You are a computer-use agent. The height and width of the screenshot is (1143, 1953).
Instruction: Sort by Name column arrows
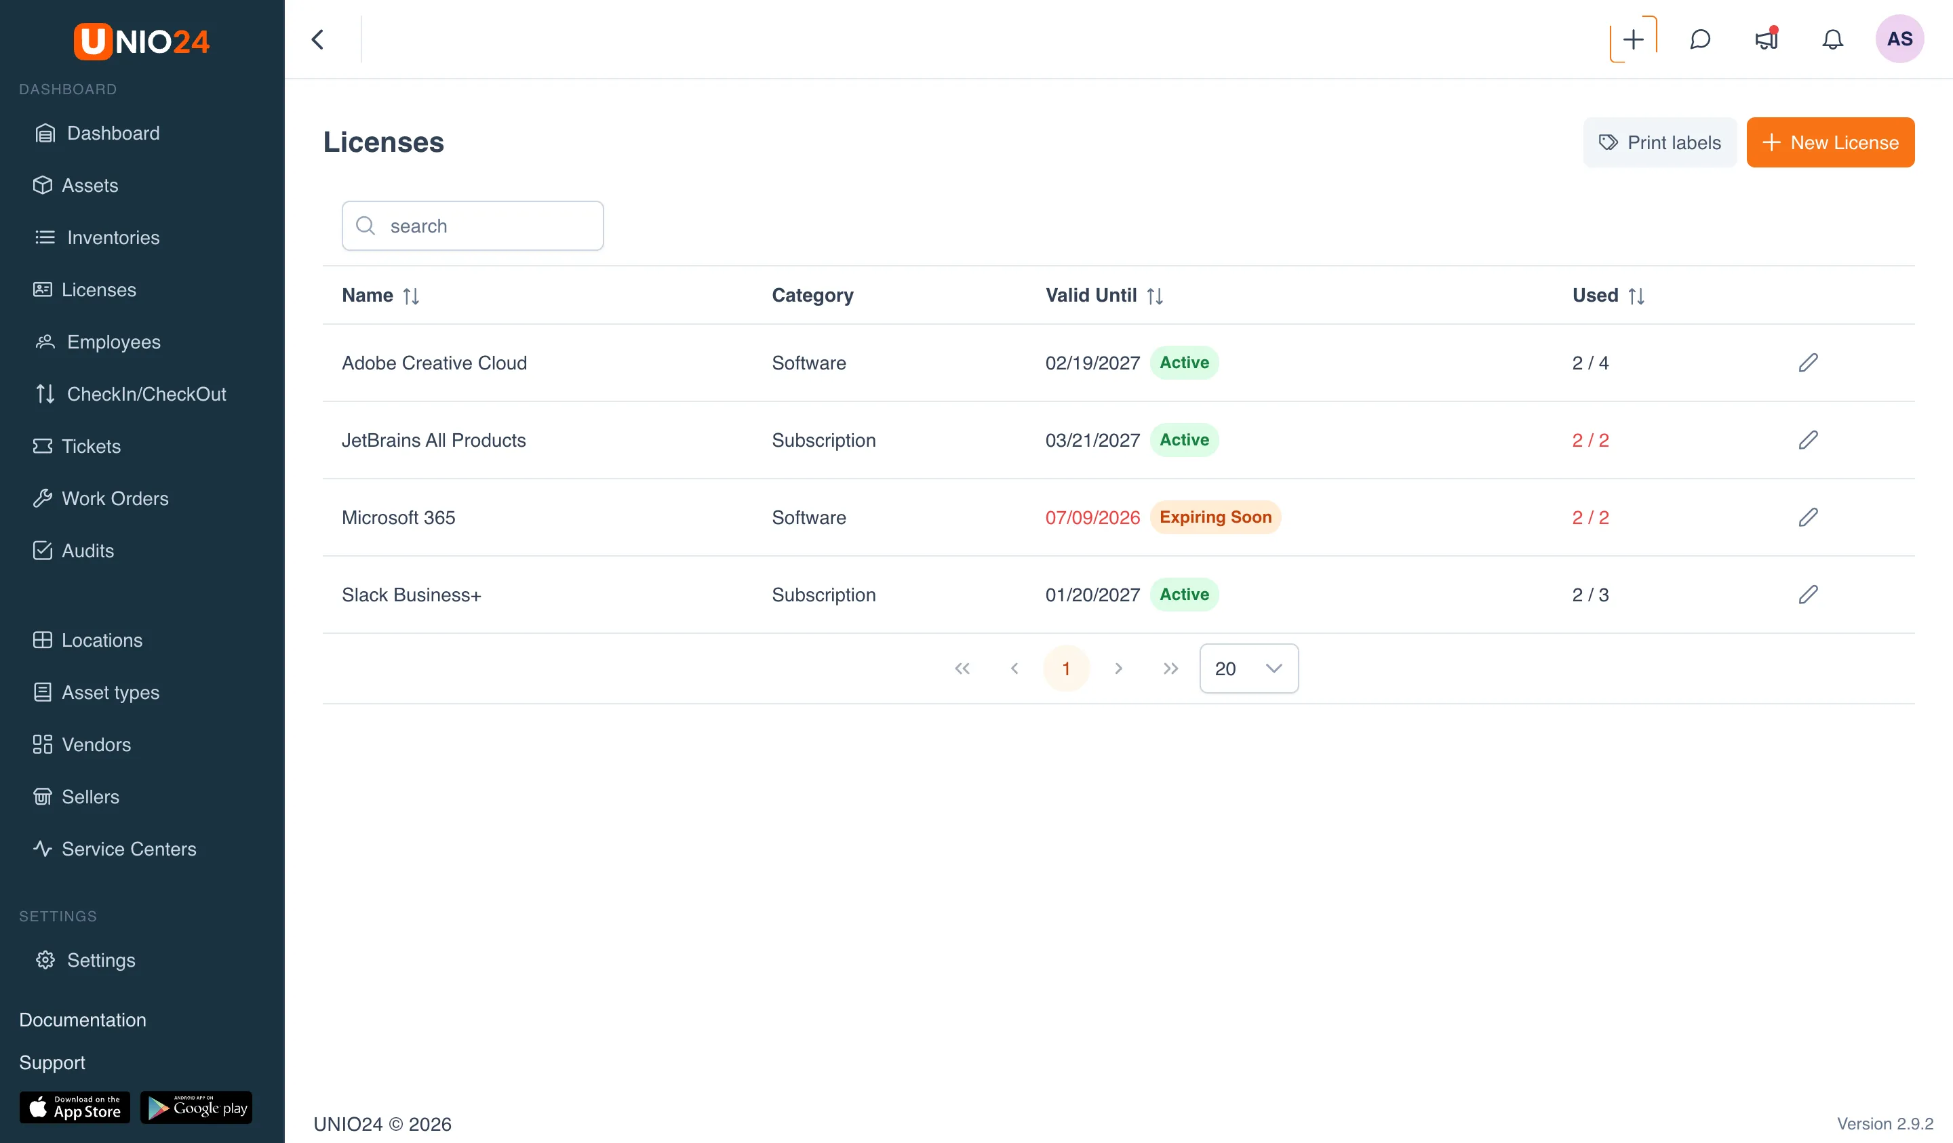click(411, 296)
